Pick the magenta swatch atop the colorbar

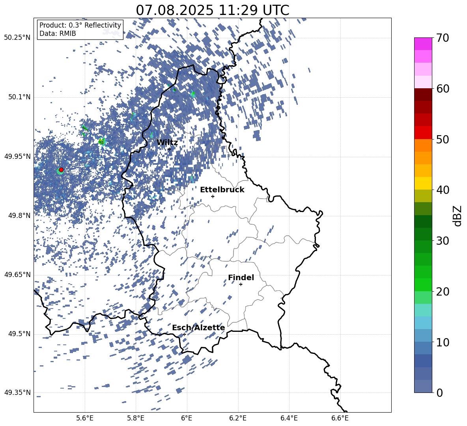click(x=423, y=44)
